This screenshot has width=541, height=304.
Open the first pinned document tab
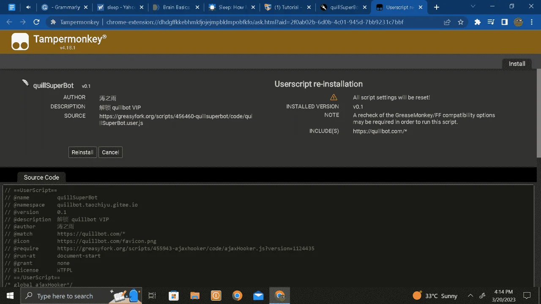click(x=11, y=7)
